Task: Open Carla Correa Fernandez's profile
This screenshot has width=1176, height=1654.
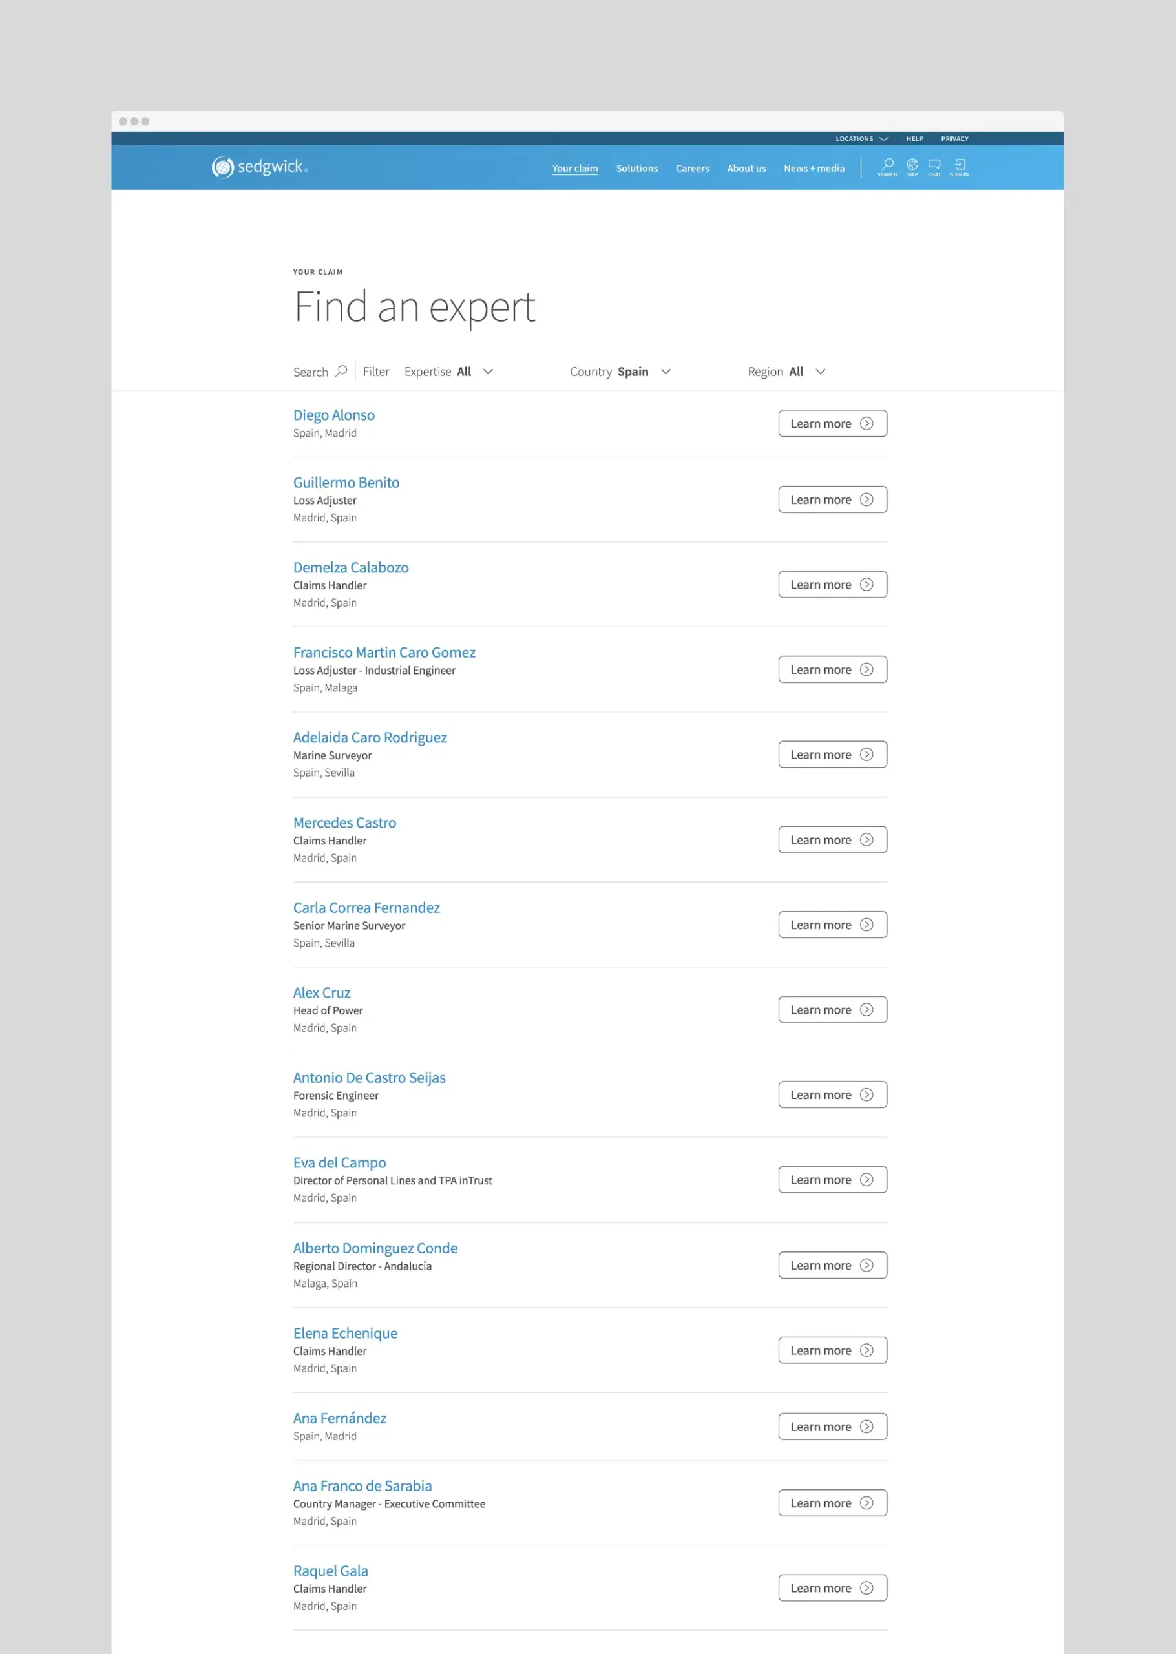Action: tap(366, 907)
